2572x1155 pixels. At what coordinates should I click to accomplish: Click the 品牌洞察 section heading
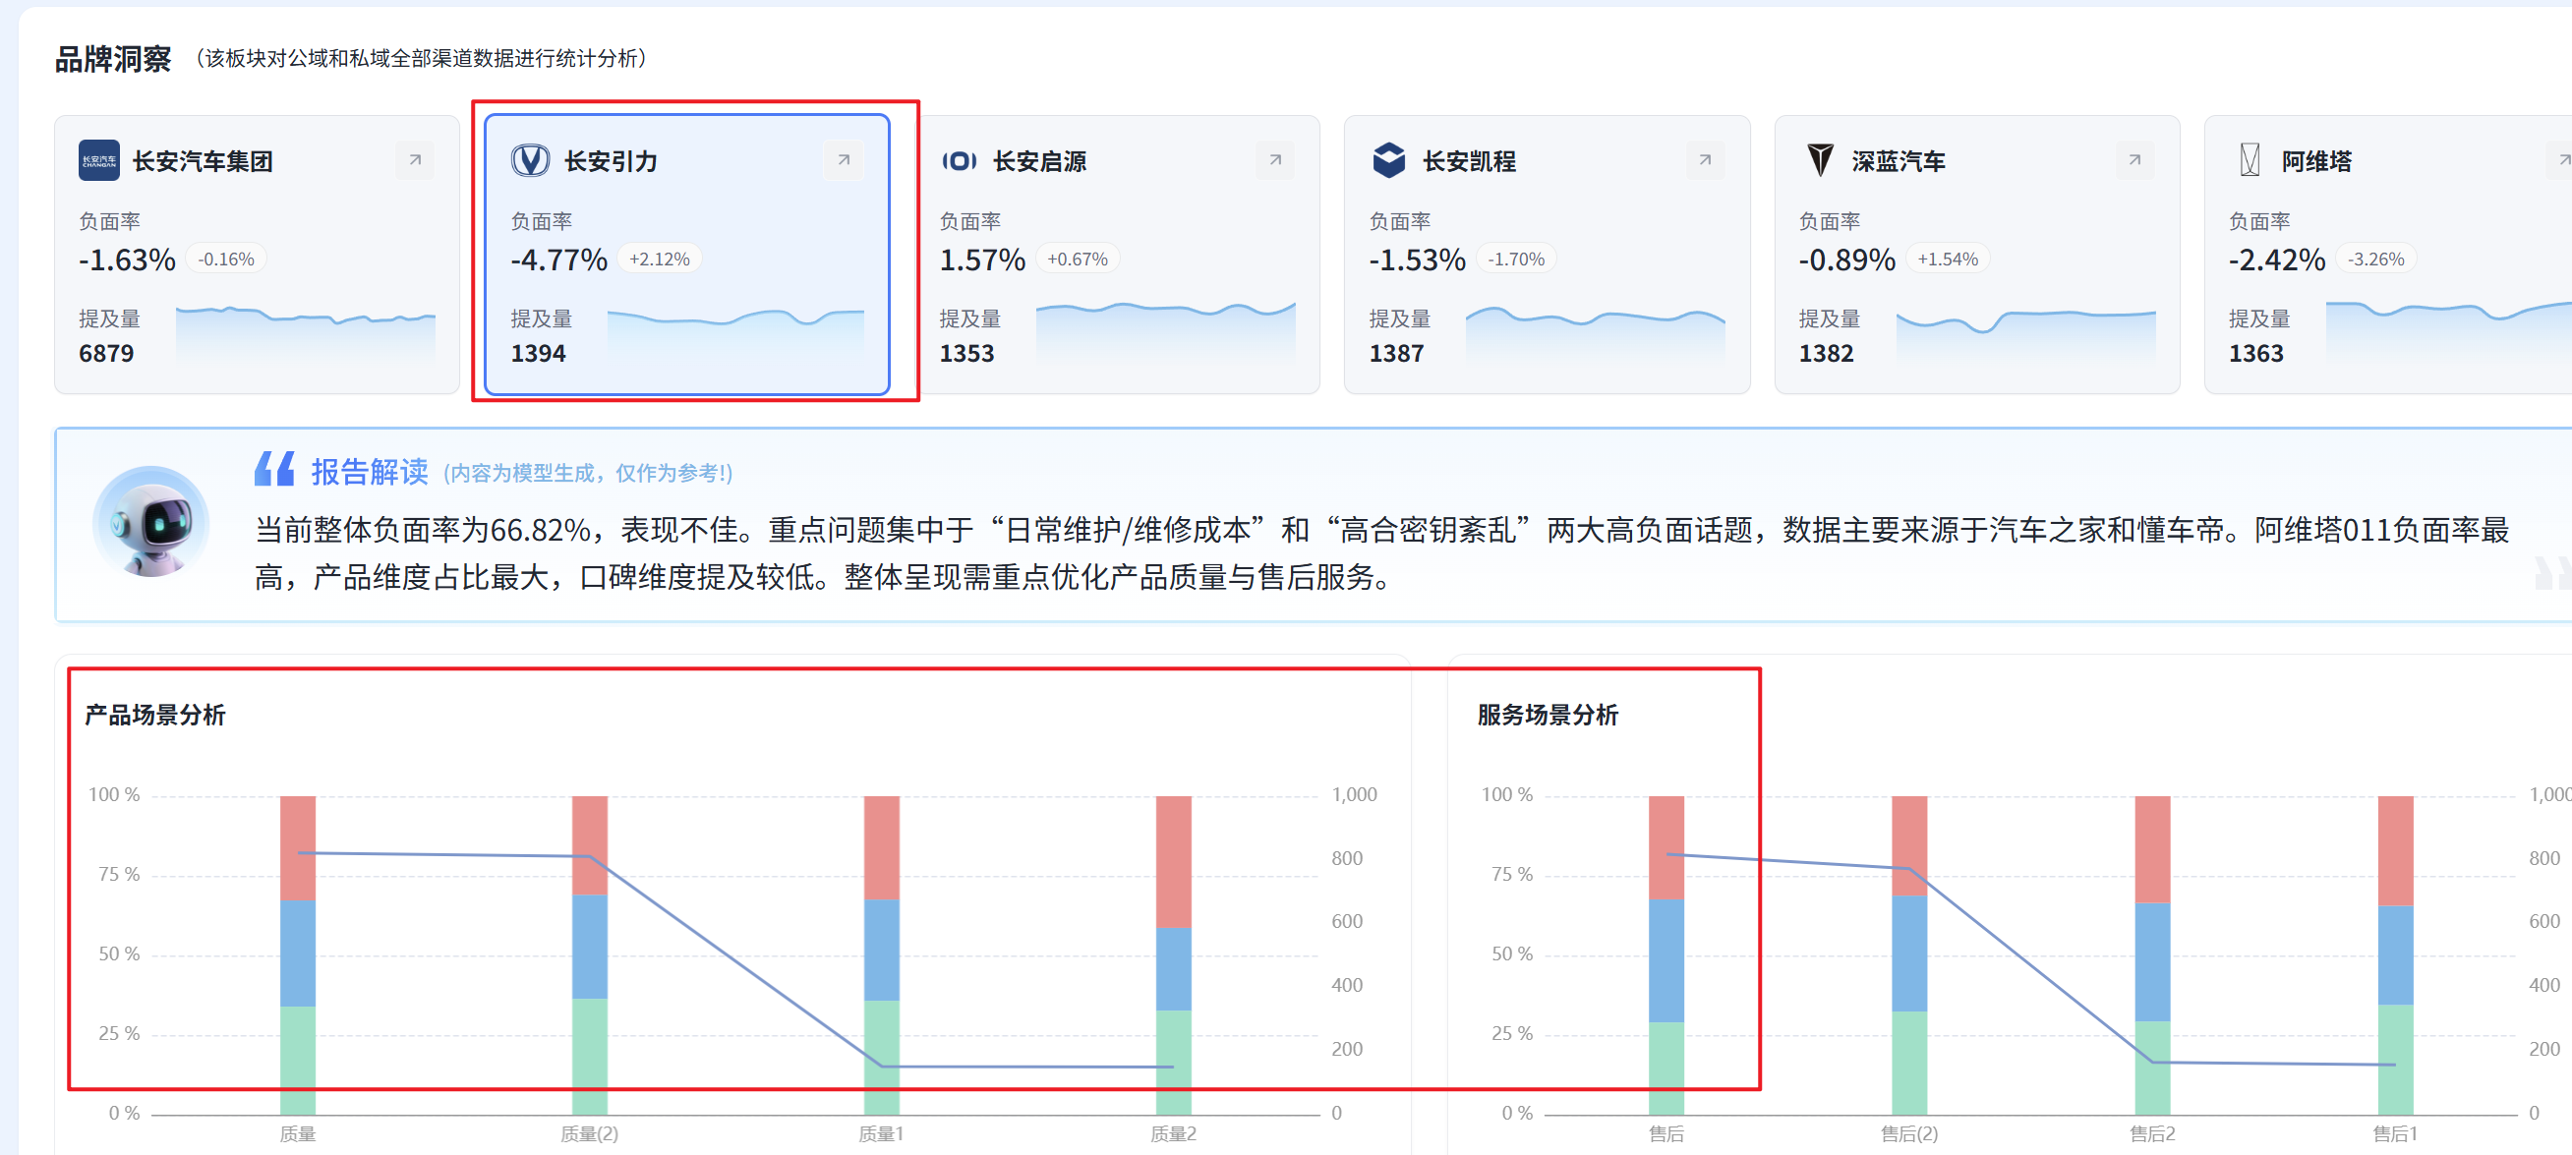pyautogui.click(x=113, y=59)
